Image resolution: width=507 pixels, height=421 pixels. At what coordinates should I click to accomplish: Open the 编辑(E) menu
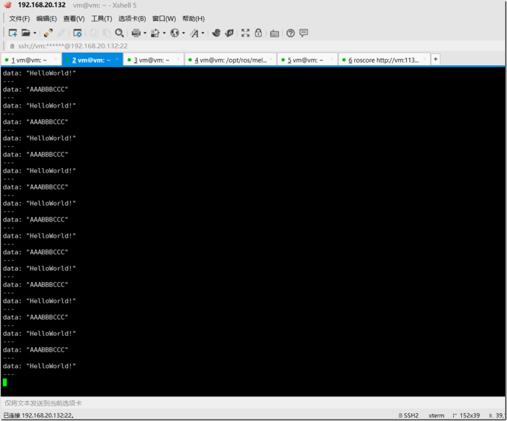46,19
